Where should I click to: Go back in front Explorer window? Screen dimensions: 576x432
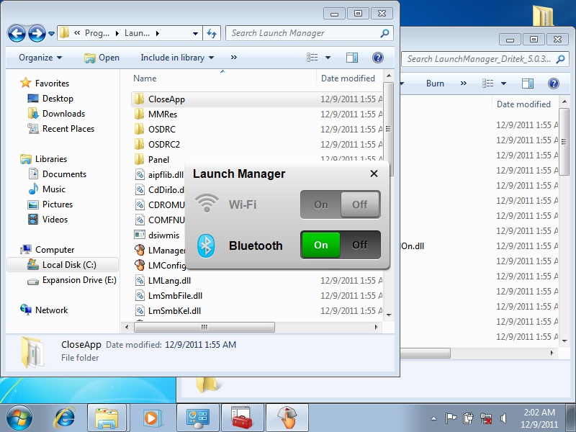click(17, 33)
